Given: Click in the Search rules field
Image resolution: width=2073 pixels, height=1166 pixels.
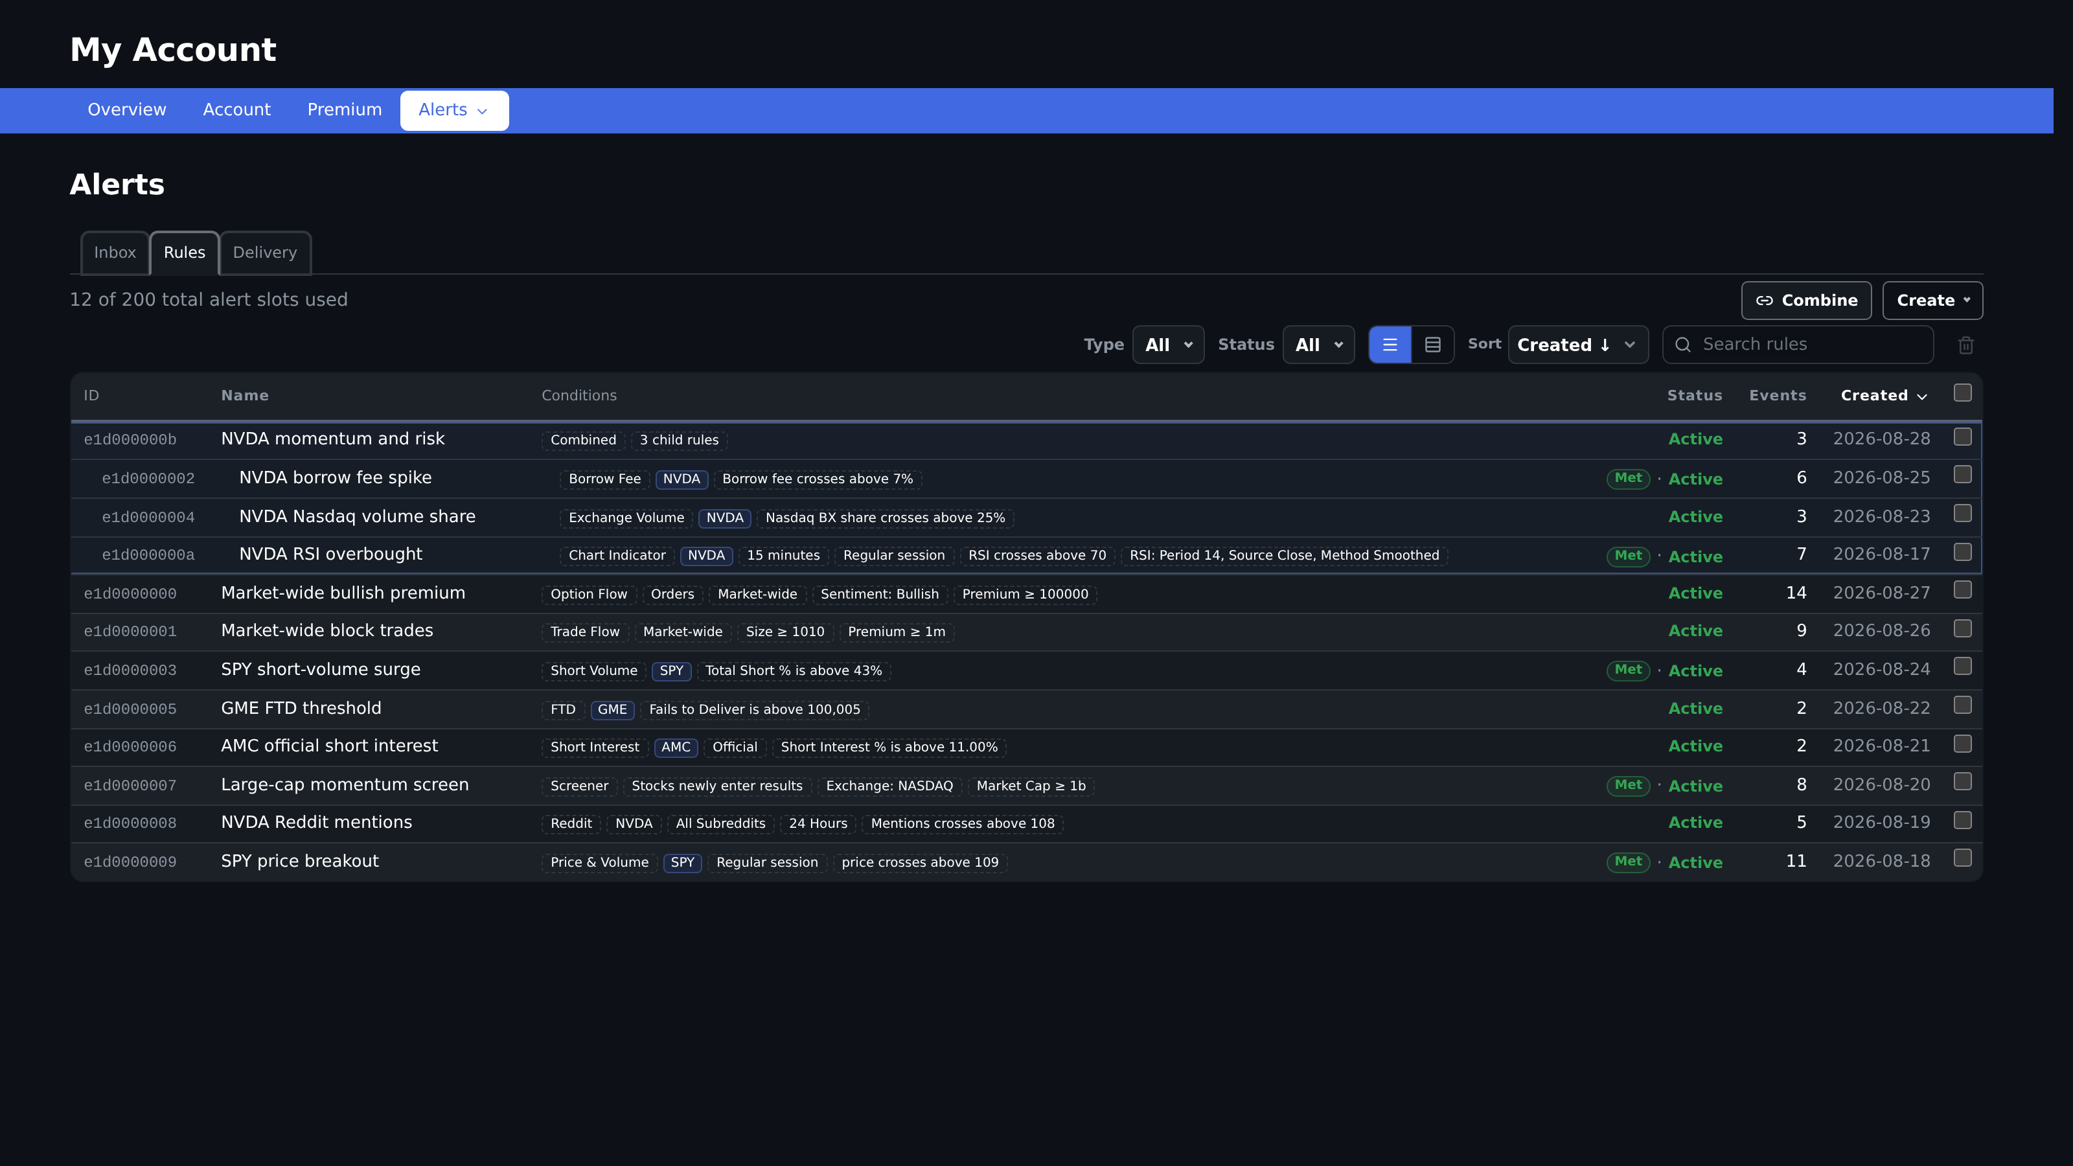Looking at the screenshot, I should (x=1798, y=345).
